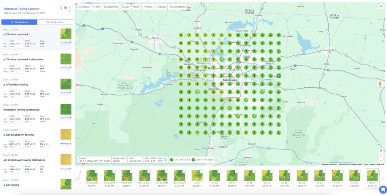The height and width of the screenshot is (195, 387).
Task: Toggle the eye icon at map top-right
Action: 381,7
